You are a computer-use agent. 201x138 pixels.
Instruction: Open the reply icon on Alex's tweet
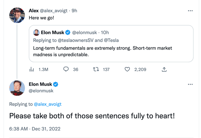click(x=66, y=69)
